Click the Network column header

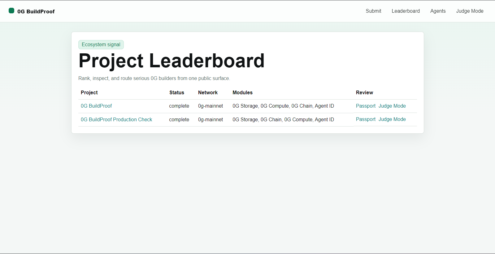pos(208,93)
